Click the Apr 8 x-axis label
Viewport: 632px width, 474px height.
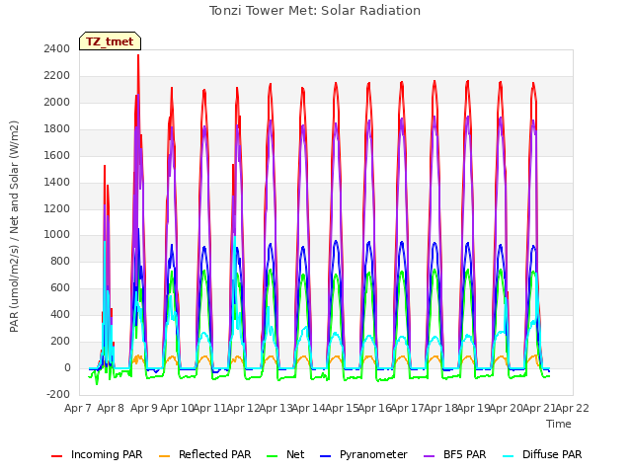111,408
